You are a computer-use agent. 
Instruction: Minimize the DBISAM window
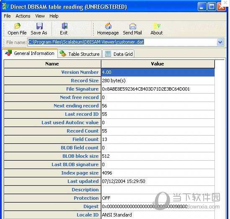click(x=202, y=7)
